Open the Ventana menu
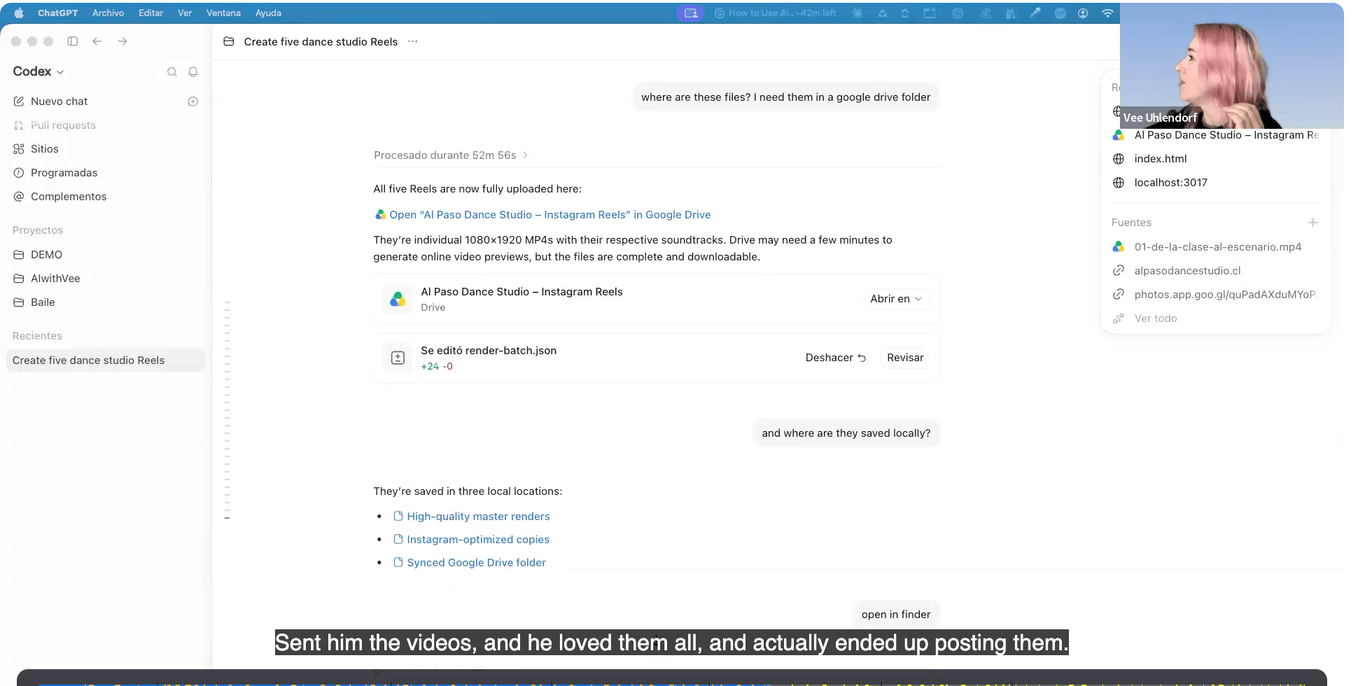This screenshot has width=1358, height=686. click(x=223, y=13)
